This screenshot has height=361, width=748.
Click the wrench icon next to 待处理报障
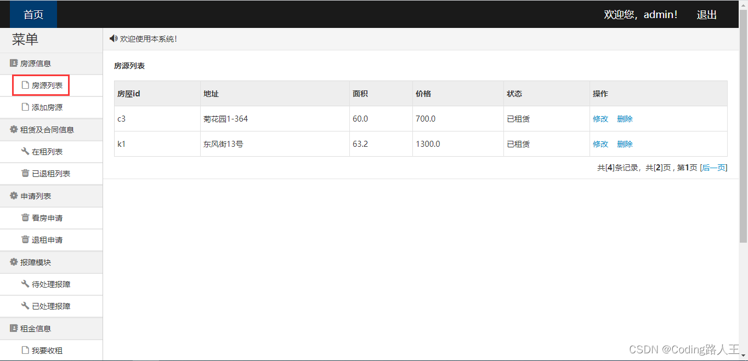point(25,284)
